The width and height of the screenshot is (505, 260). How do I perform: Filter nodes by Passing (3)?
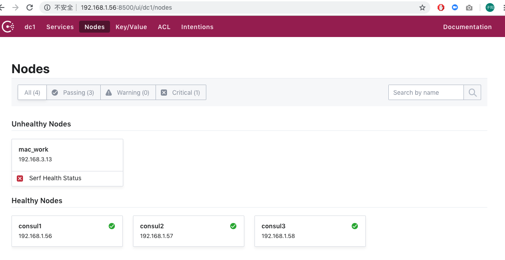coord(73,93)
